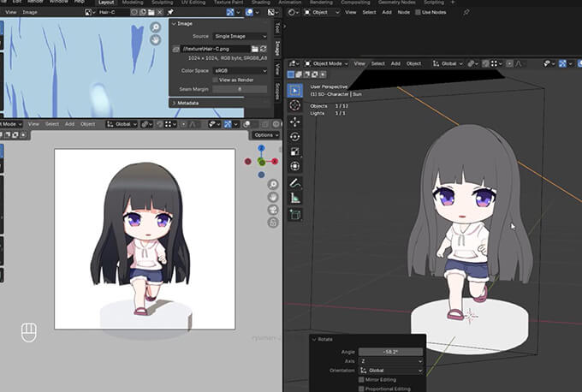Image resolution: width=582 pixels, height=392 pixels.
Task: Switch to the Sculpting workspace tab
Action: pyautogui.click(x=163, y=3)
